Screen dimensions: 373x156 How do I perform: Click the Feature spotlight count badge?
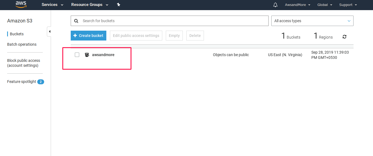pyautogui.click(x=41, y=82)
